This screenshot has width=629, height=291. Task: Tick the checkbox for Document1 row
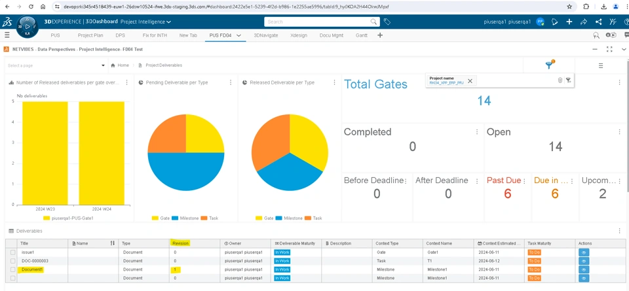click(x=13, y=270)
